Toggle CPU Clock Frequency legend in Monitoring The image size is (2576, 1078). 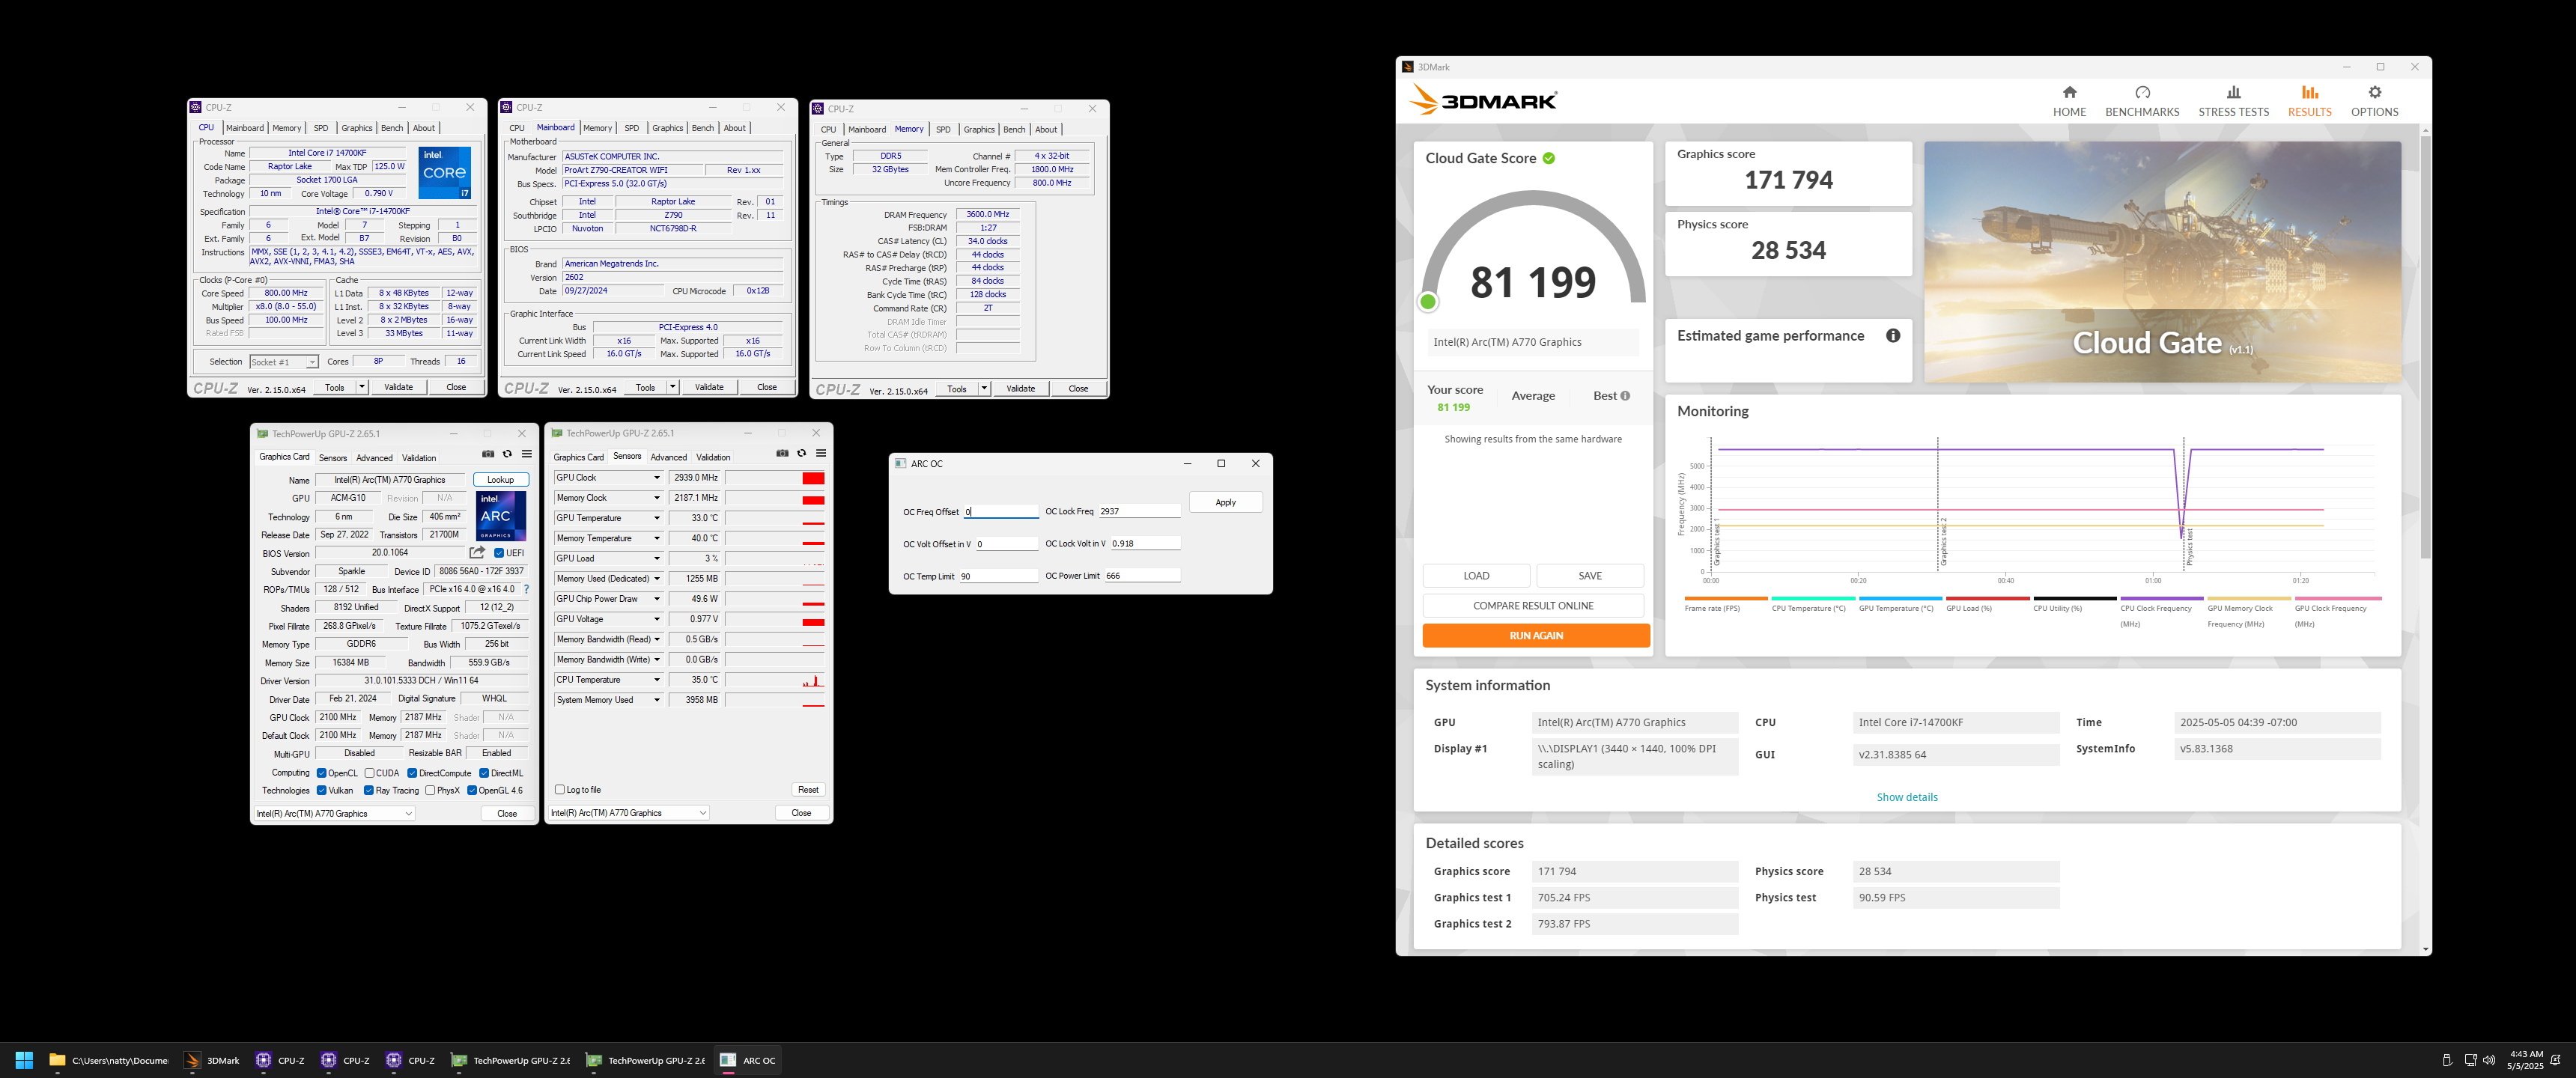click(2161, 613)
